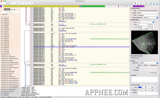Switch to the Strings tab
Screen dimensions: 160x98
tap(13, 9)
